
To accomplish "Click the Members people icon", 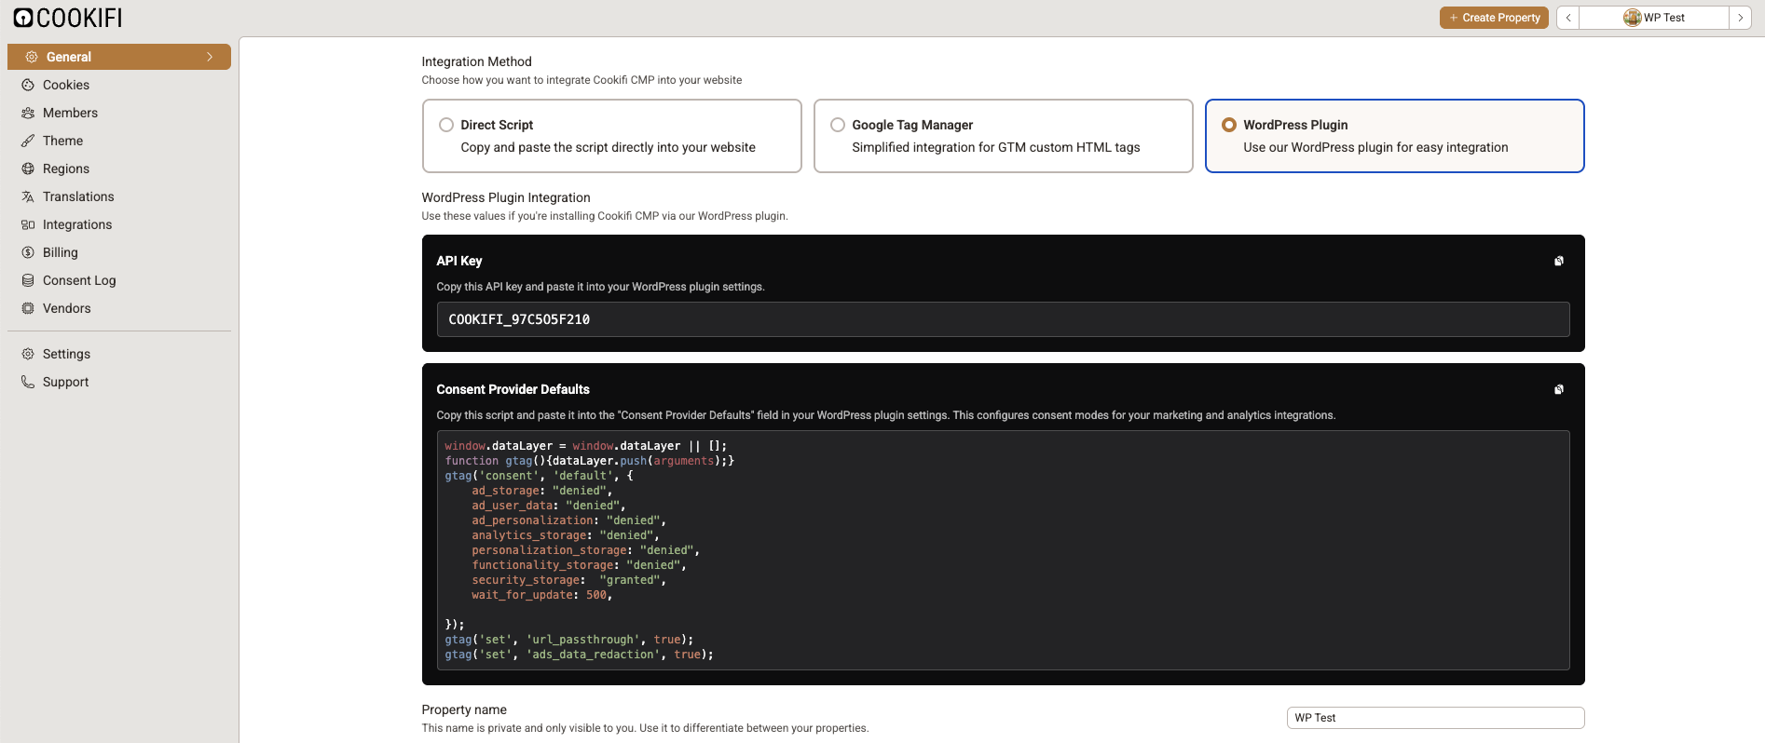I will 28,113.
